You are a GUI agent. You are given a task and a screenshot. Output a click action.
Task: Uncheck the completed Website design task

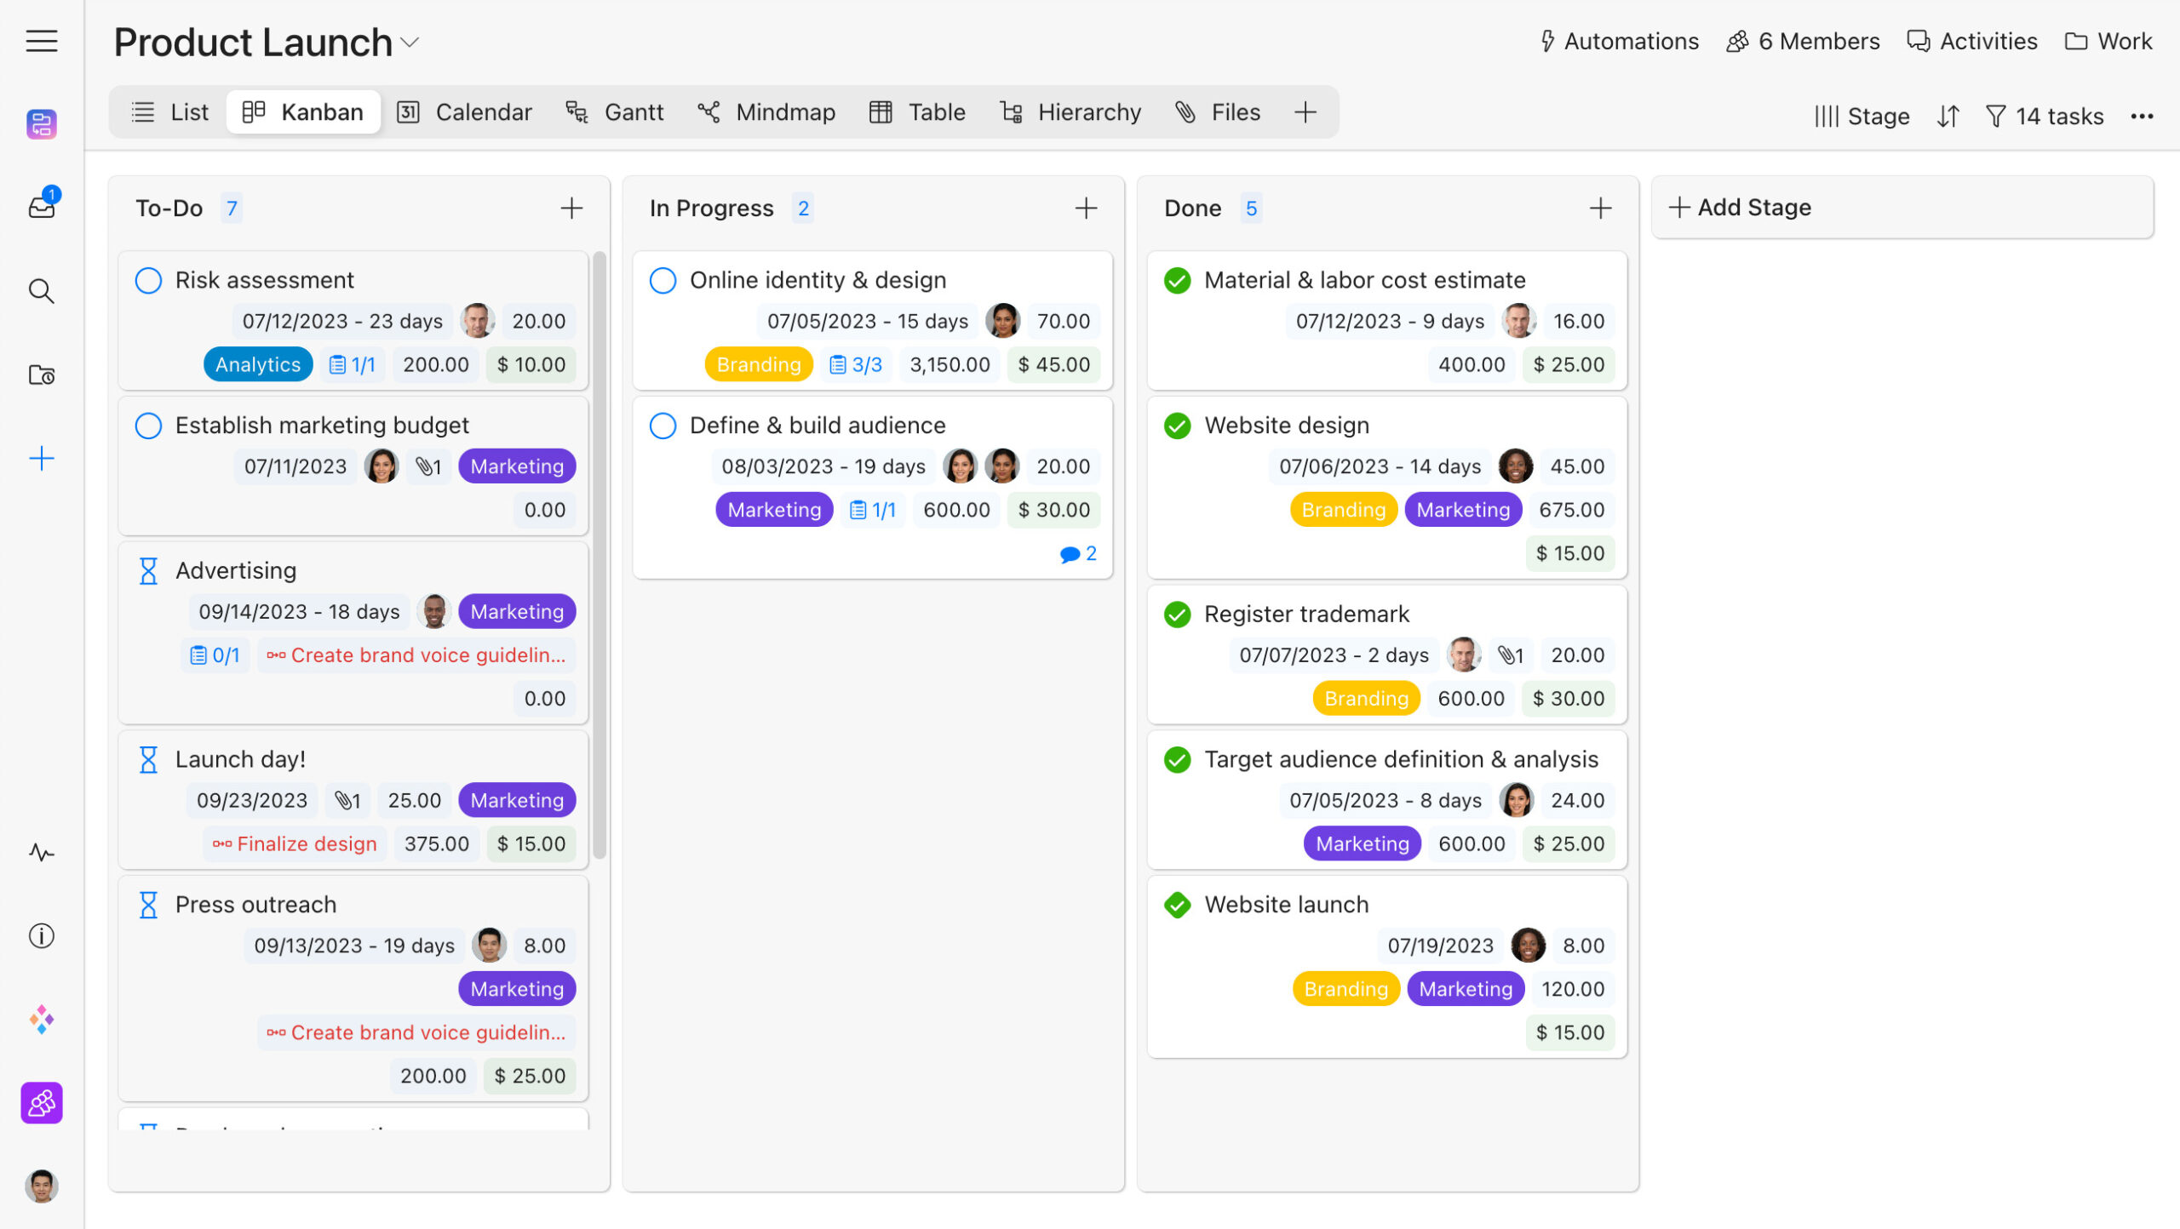(x=1177, y=426)
